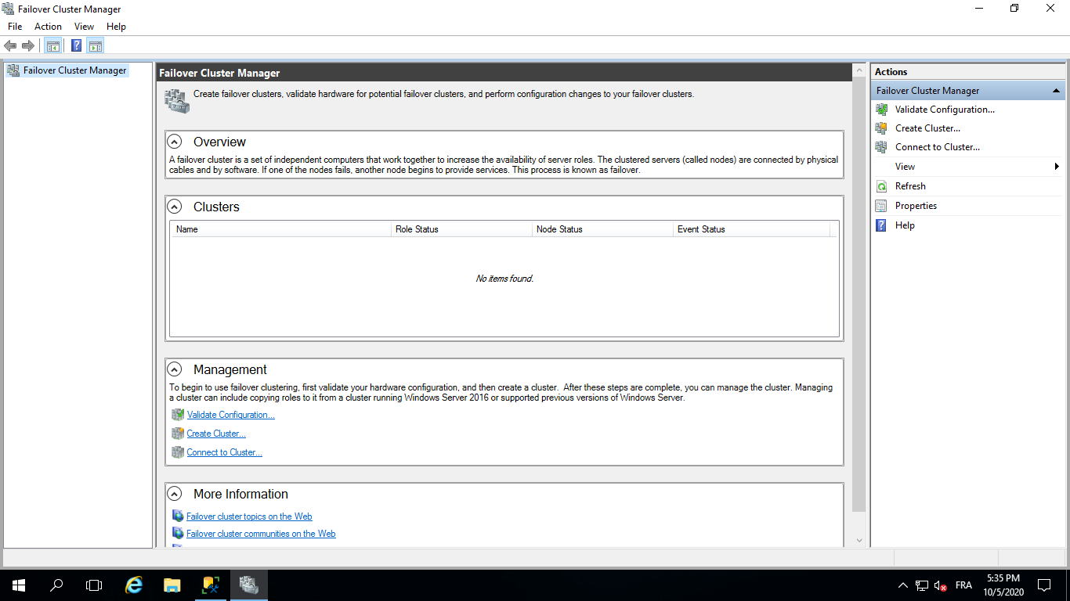Click the Failover Cluster Manager taskbar button
Image resolution: width=1070 pixels, height=601 pixels.
click(248, 585)
